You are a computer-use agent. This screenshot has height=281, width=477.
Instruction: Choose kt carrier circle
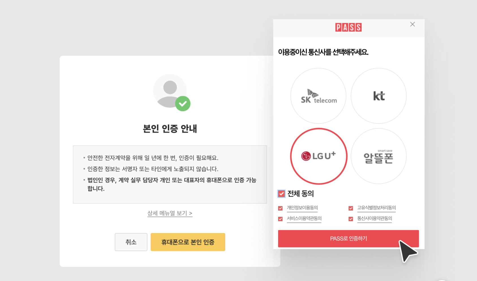click(379, 96)
